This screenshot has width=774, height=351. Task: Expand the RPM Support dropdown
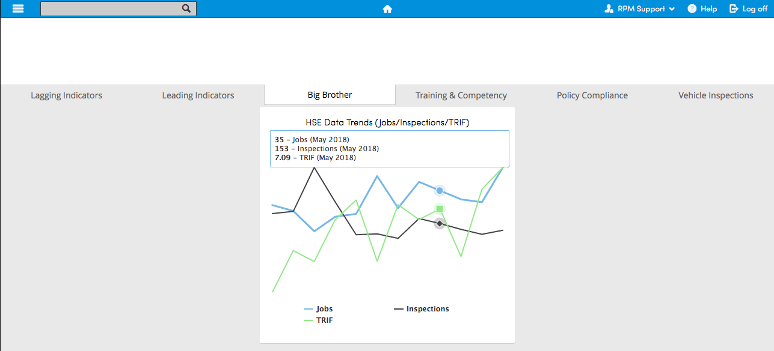[x=672, y=8]
